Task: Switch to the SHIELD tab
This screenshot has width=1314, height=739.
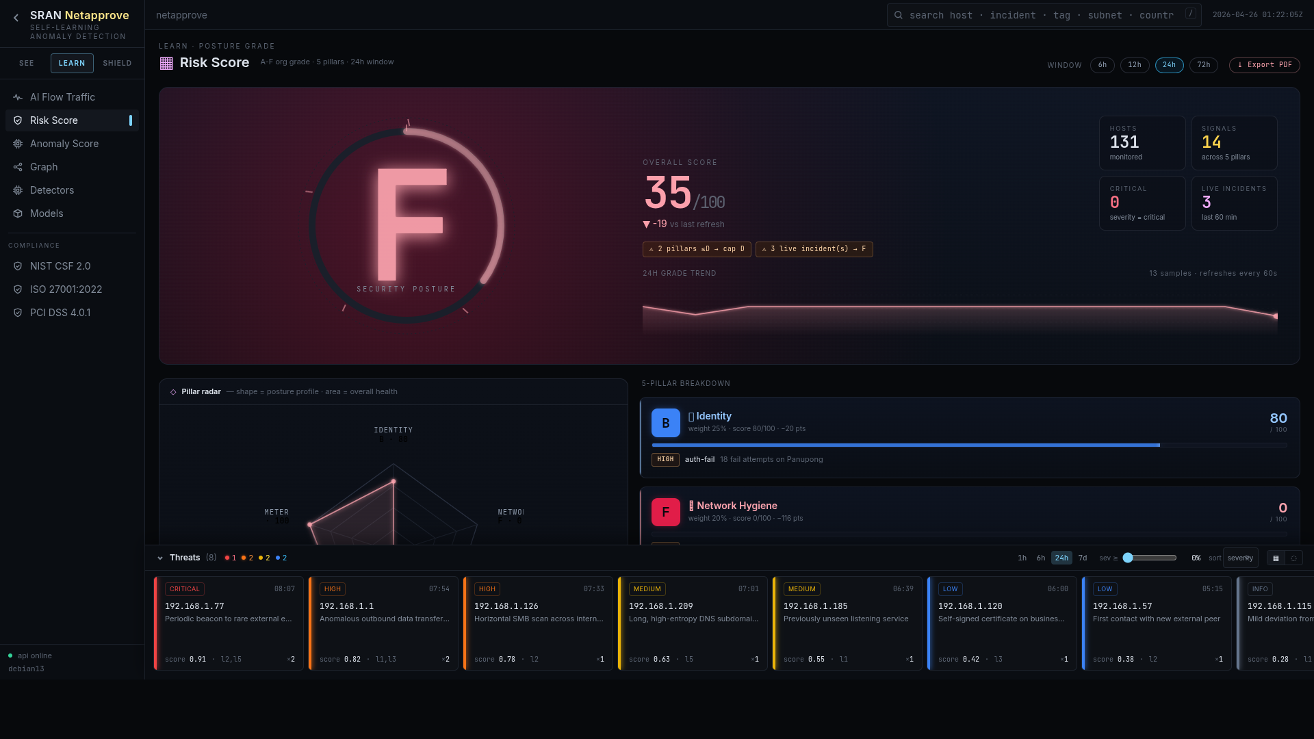Action: point(117,63)
